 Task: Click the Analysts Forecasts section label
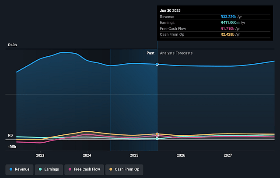(176, 53)
